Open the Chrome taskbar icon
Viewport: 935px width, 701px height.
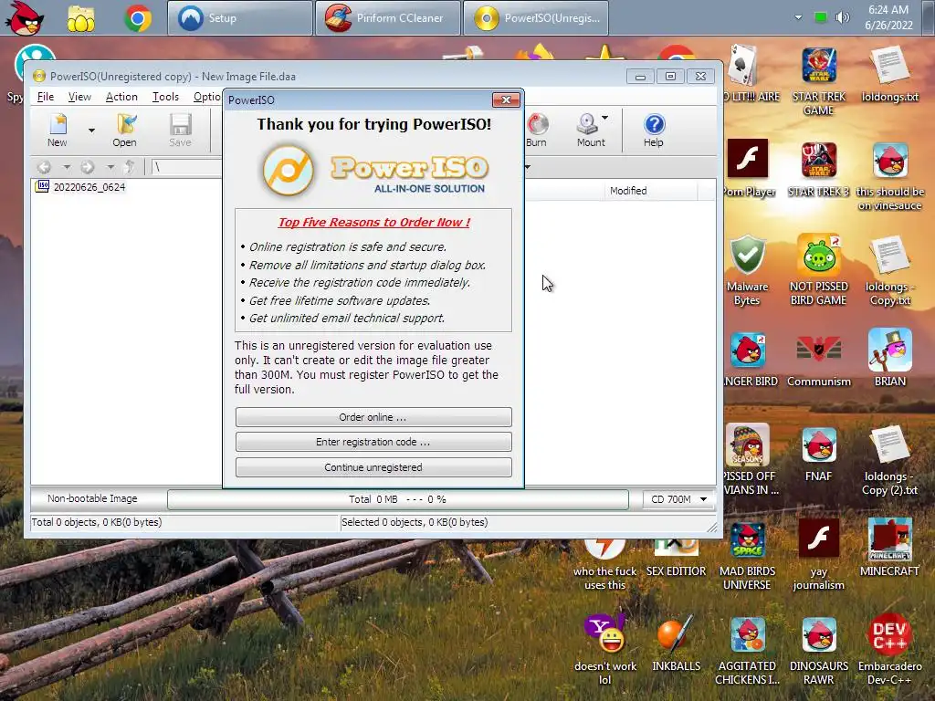138,18
